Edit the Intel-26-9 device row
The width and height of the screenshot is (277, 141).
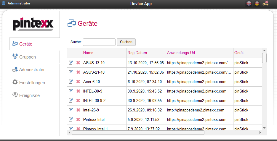point(71,110)
